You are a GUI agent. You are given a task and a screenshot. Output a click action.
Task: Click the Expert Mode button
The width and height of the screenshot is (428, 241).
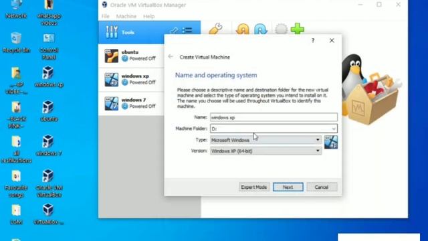coord(254,187)
